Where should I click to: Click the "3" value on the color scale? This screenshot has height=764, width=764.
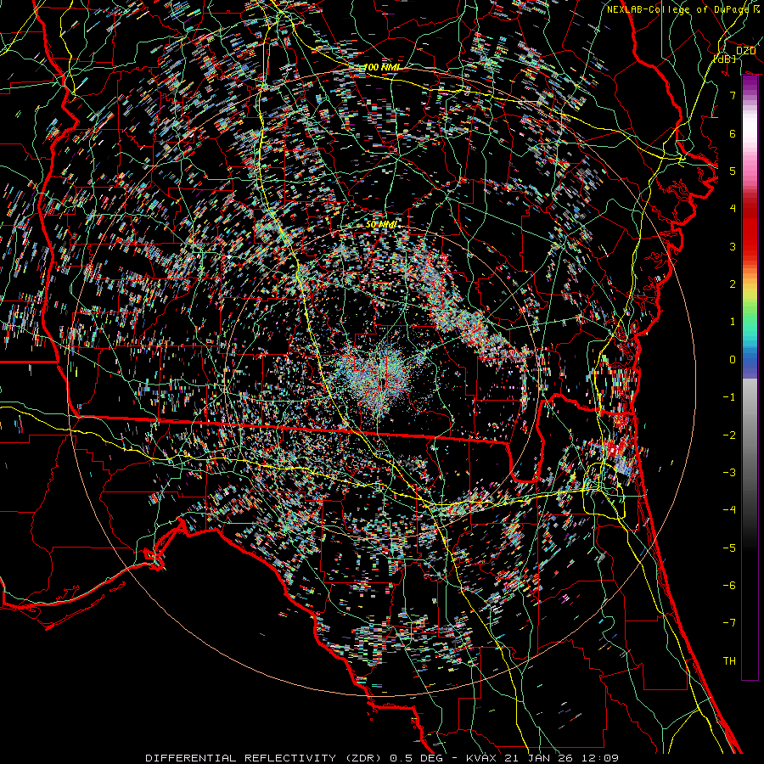(x=733, y=246)
